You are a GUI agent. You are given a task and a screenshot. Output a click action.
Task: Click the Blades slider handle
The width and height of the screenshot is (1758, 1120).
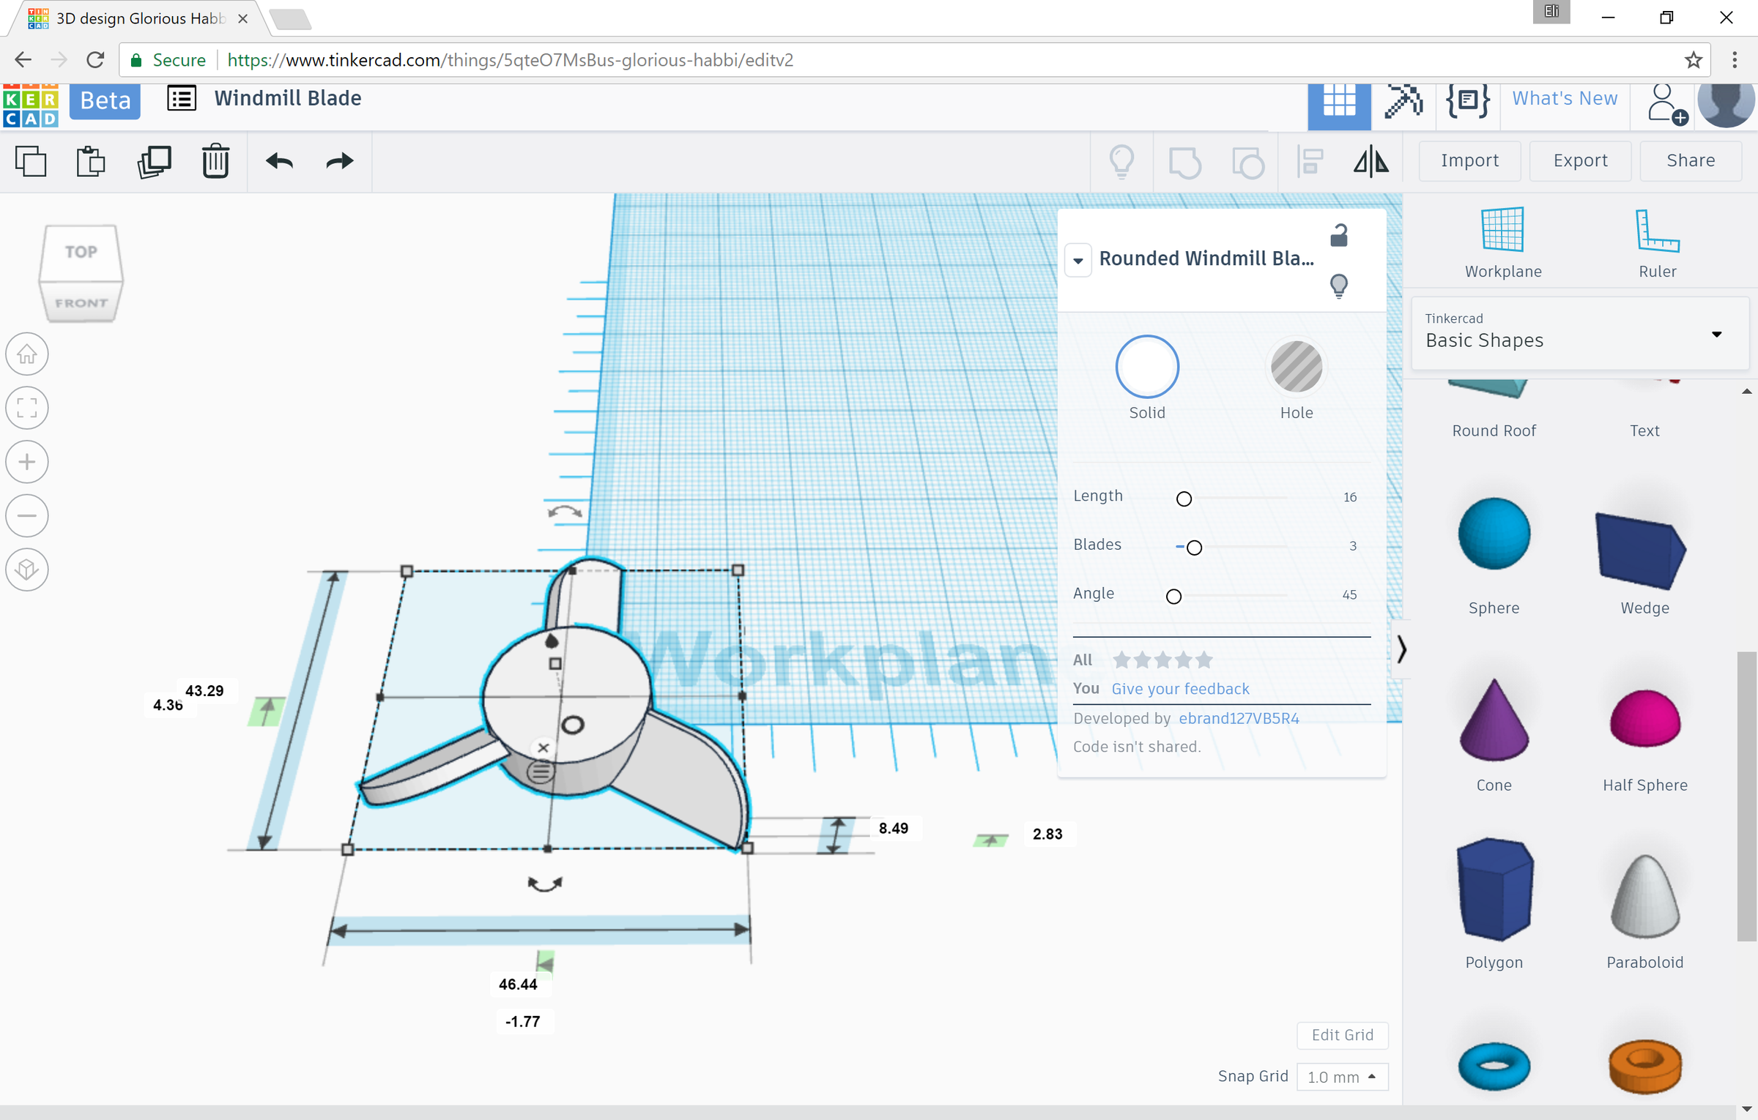coord(1194,548)
